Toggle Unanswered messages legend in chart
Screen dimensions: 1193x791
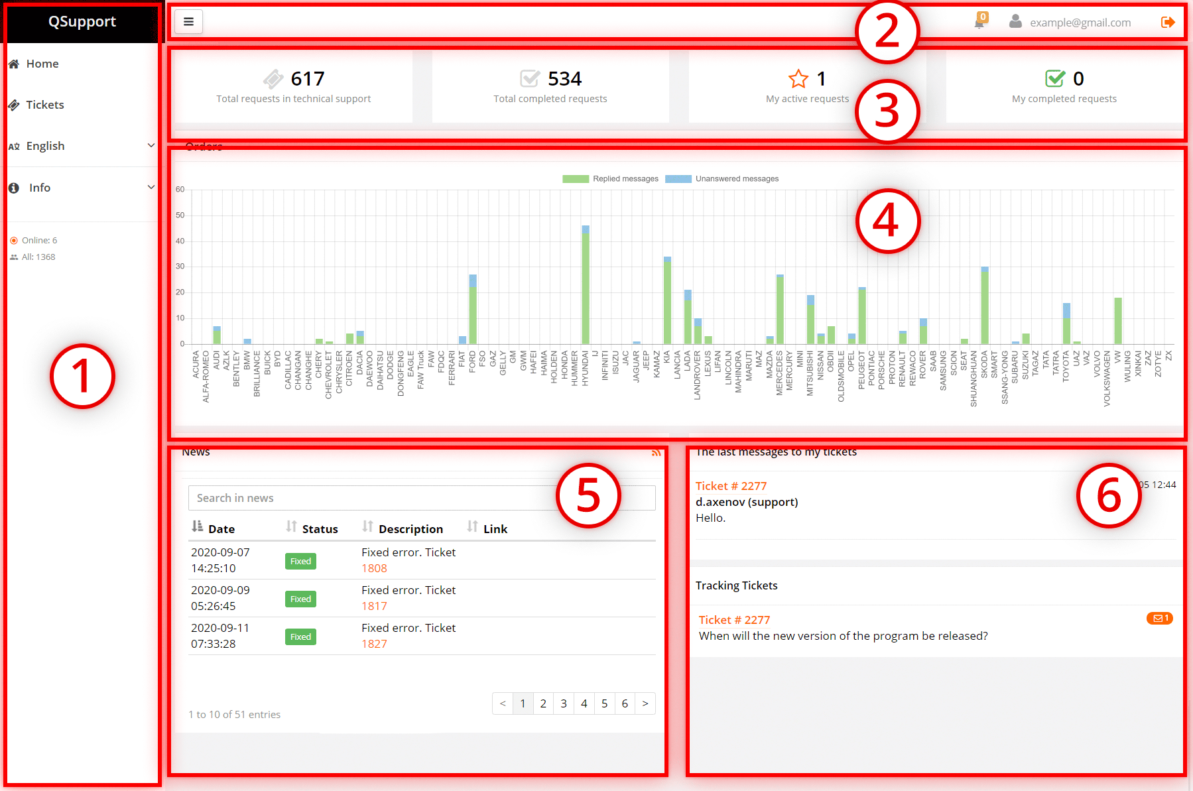722,179
